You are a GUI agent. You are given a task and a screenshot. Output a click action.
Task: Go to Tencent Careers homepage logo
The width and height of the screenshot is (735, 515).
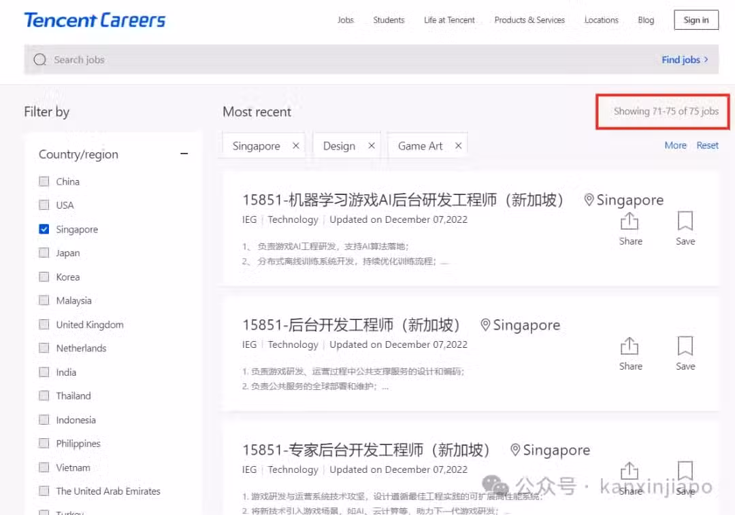(x=95, y=20)
